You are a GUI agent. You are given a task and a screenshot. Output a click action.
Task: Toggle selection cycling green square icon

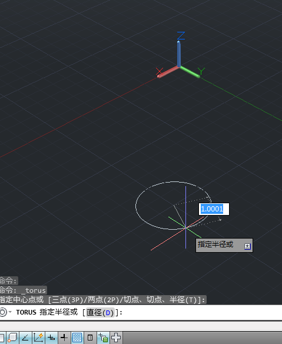tap(103, 338)
